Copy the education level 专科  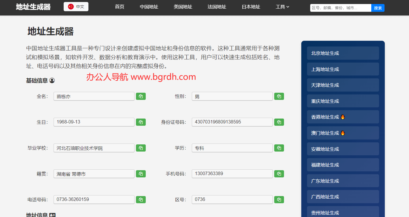(x=279, y=148)
